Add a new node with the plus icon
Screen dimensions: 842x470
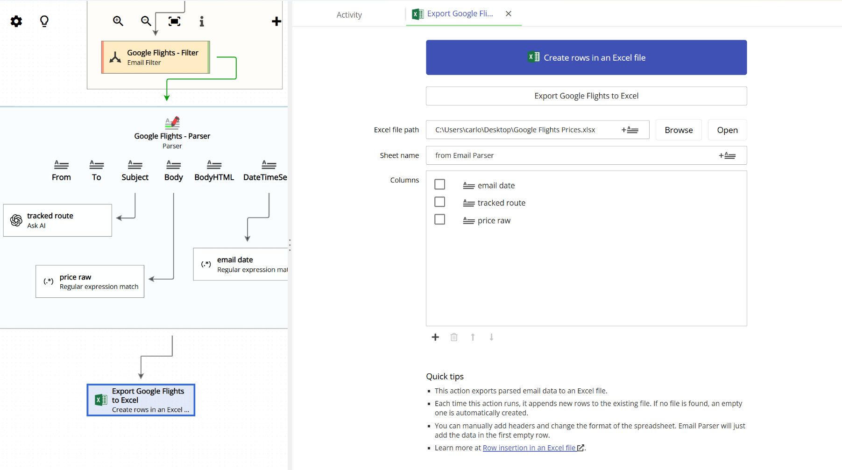(276, 21)
